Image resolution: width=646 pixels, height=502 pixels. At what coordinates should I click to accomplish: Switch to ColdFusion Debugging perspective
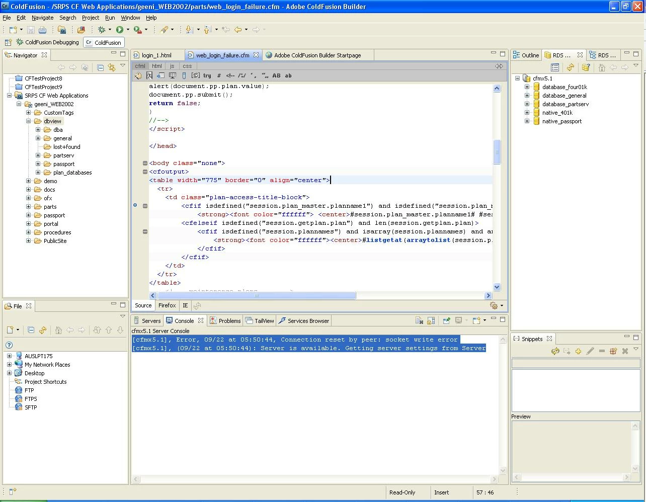[47, 42]
